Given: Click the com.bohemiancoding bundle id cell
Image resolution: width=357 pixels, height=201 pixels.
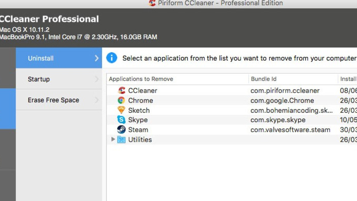Looking at the screenshot, I should 292,110.
